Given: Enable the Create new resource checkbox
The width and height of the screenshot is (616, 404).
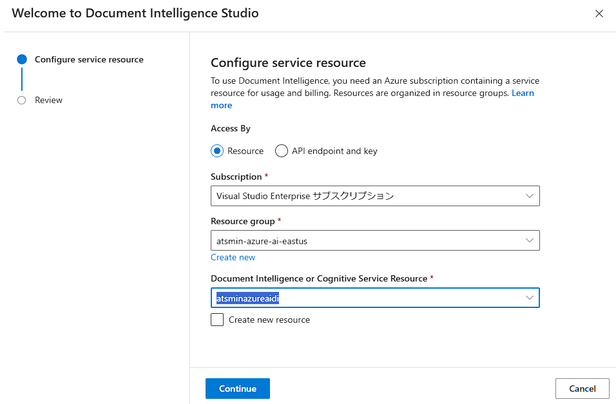Looking at the screenshot, I should click(217, 320).
